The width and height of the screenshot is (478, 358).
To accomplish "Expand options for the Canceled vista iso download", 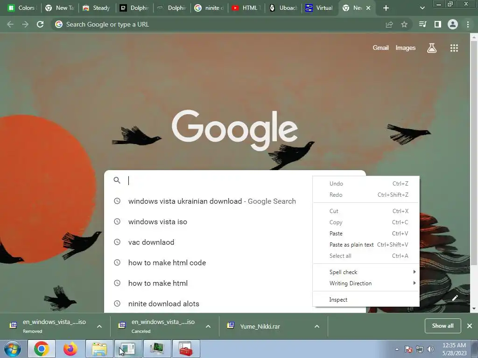I will click(208, 326).
